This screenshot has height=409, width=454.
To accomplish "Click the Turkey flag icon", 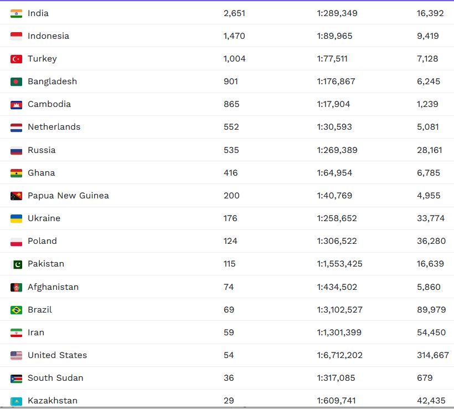I will 16,59.
